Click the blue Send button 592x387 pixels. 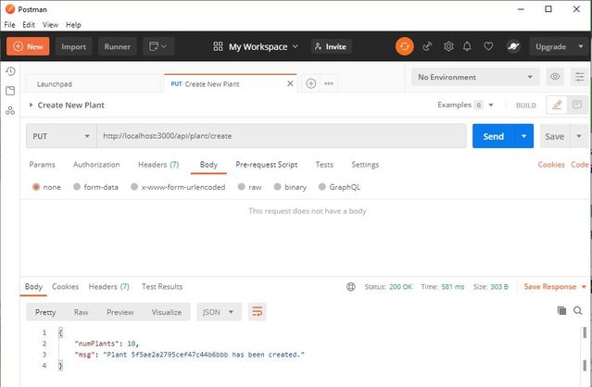(x=494, y=136)
